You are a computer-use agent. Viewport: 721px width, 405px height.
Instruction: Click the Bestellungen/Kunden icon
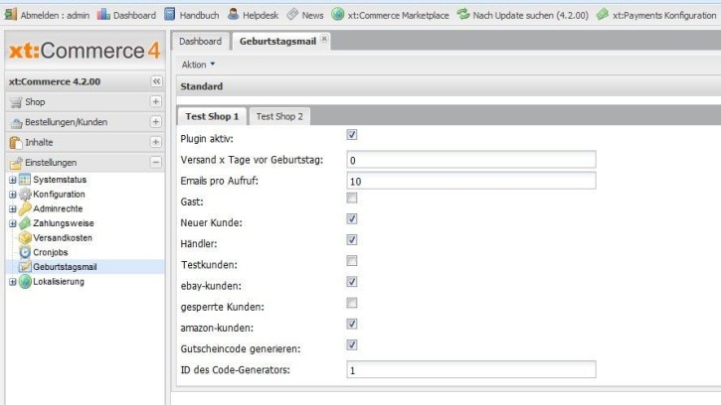pos(16,123)
